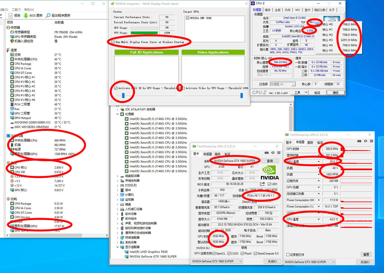Screen dimensions: 384x273
Task: Switch to 高级 tab in GPU-Z 显卡 window
Action: click(x=217, y=154)
